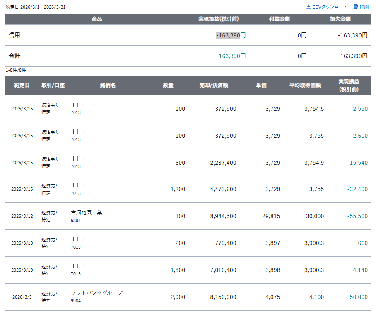Click the 約定日 column header
The image size is (376, 314).
(22, 85)
